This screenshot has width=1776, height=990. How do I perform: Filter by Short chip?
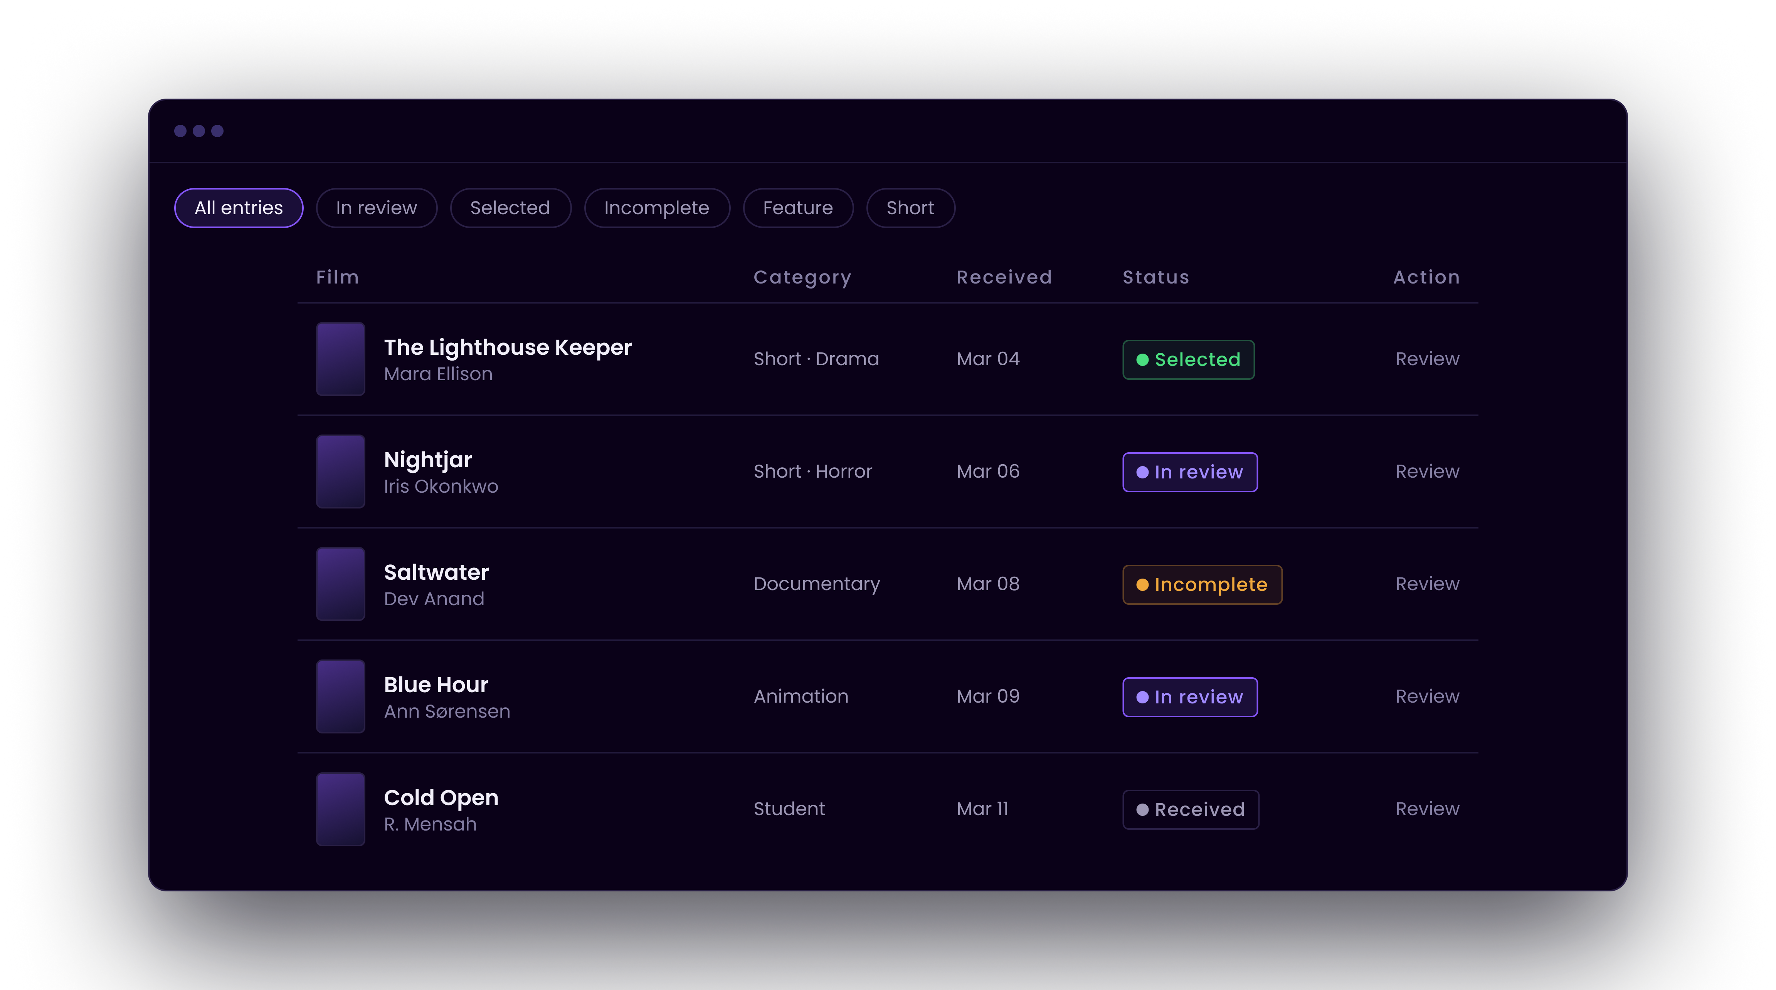coord(910,207)
